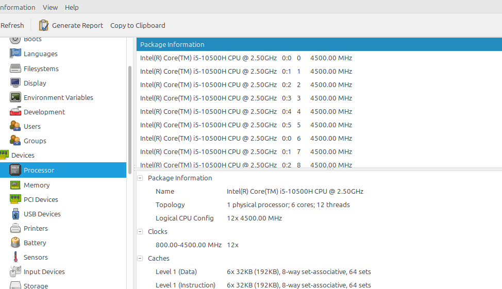Open the USB Devices icon

point(15,214)
